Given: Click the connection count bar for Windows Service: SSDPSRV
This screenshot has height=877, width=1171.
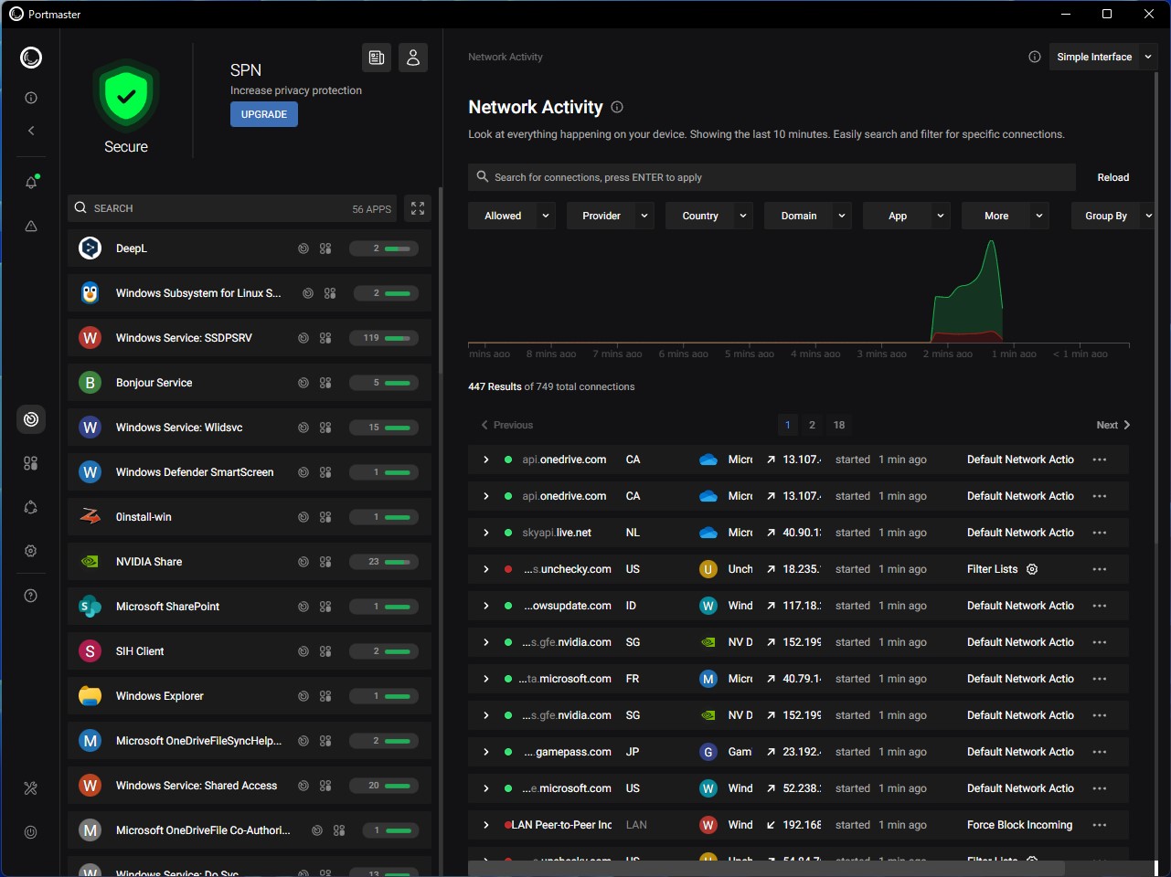Looking at the screenshot, I should 384,337.
